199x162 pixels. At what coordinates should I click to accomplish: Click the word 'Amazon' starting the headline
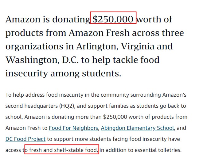[x=23, y=19]
